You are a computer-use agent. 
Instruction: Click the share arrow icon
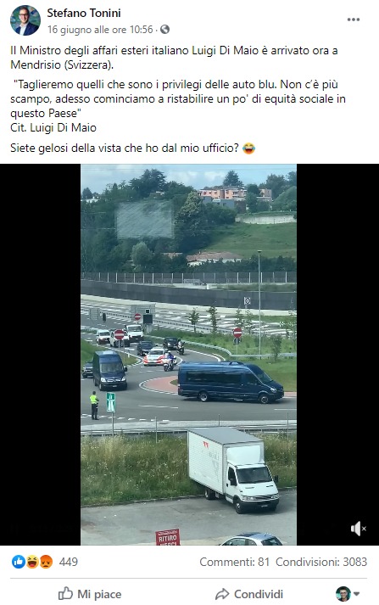click(222, 594)
